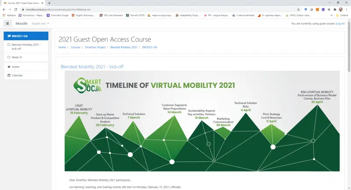
Task: Toggle the Moodle hamburger side panel button
Action: pyautogui.click(x=7, y=23)
